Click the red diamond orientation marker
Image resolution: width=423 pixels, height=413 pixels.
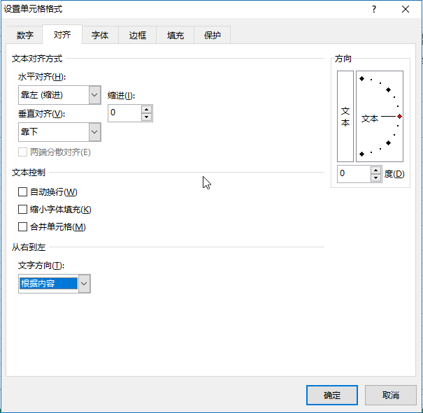pos(399,117)
